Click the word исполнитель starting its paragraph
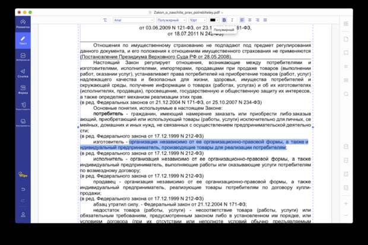This screenshot has width=368, height=245. pyautogui.click(x=108, y=159)
